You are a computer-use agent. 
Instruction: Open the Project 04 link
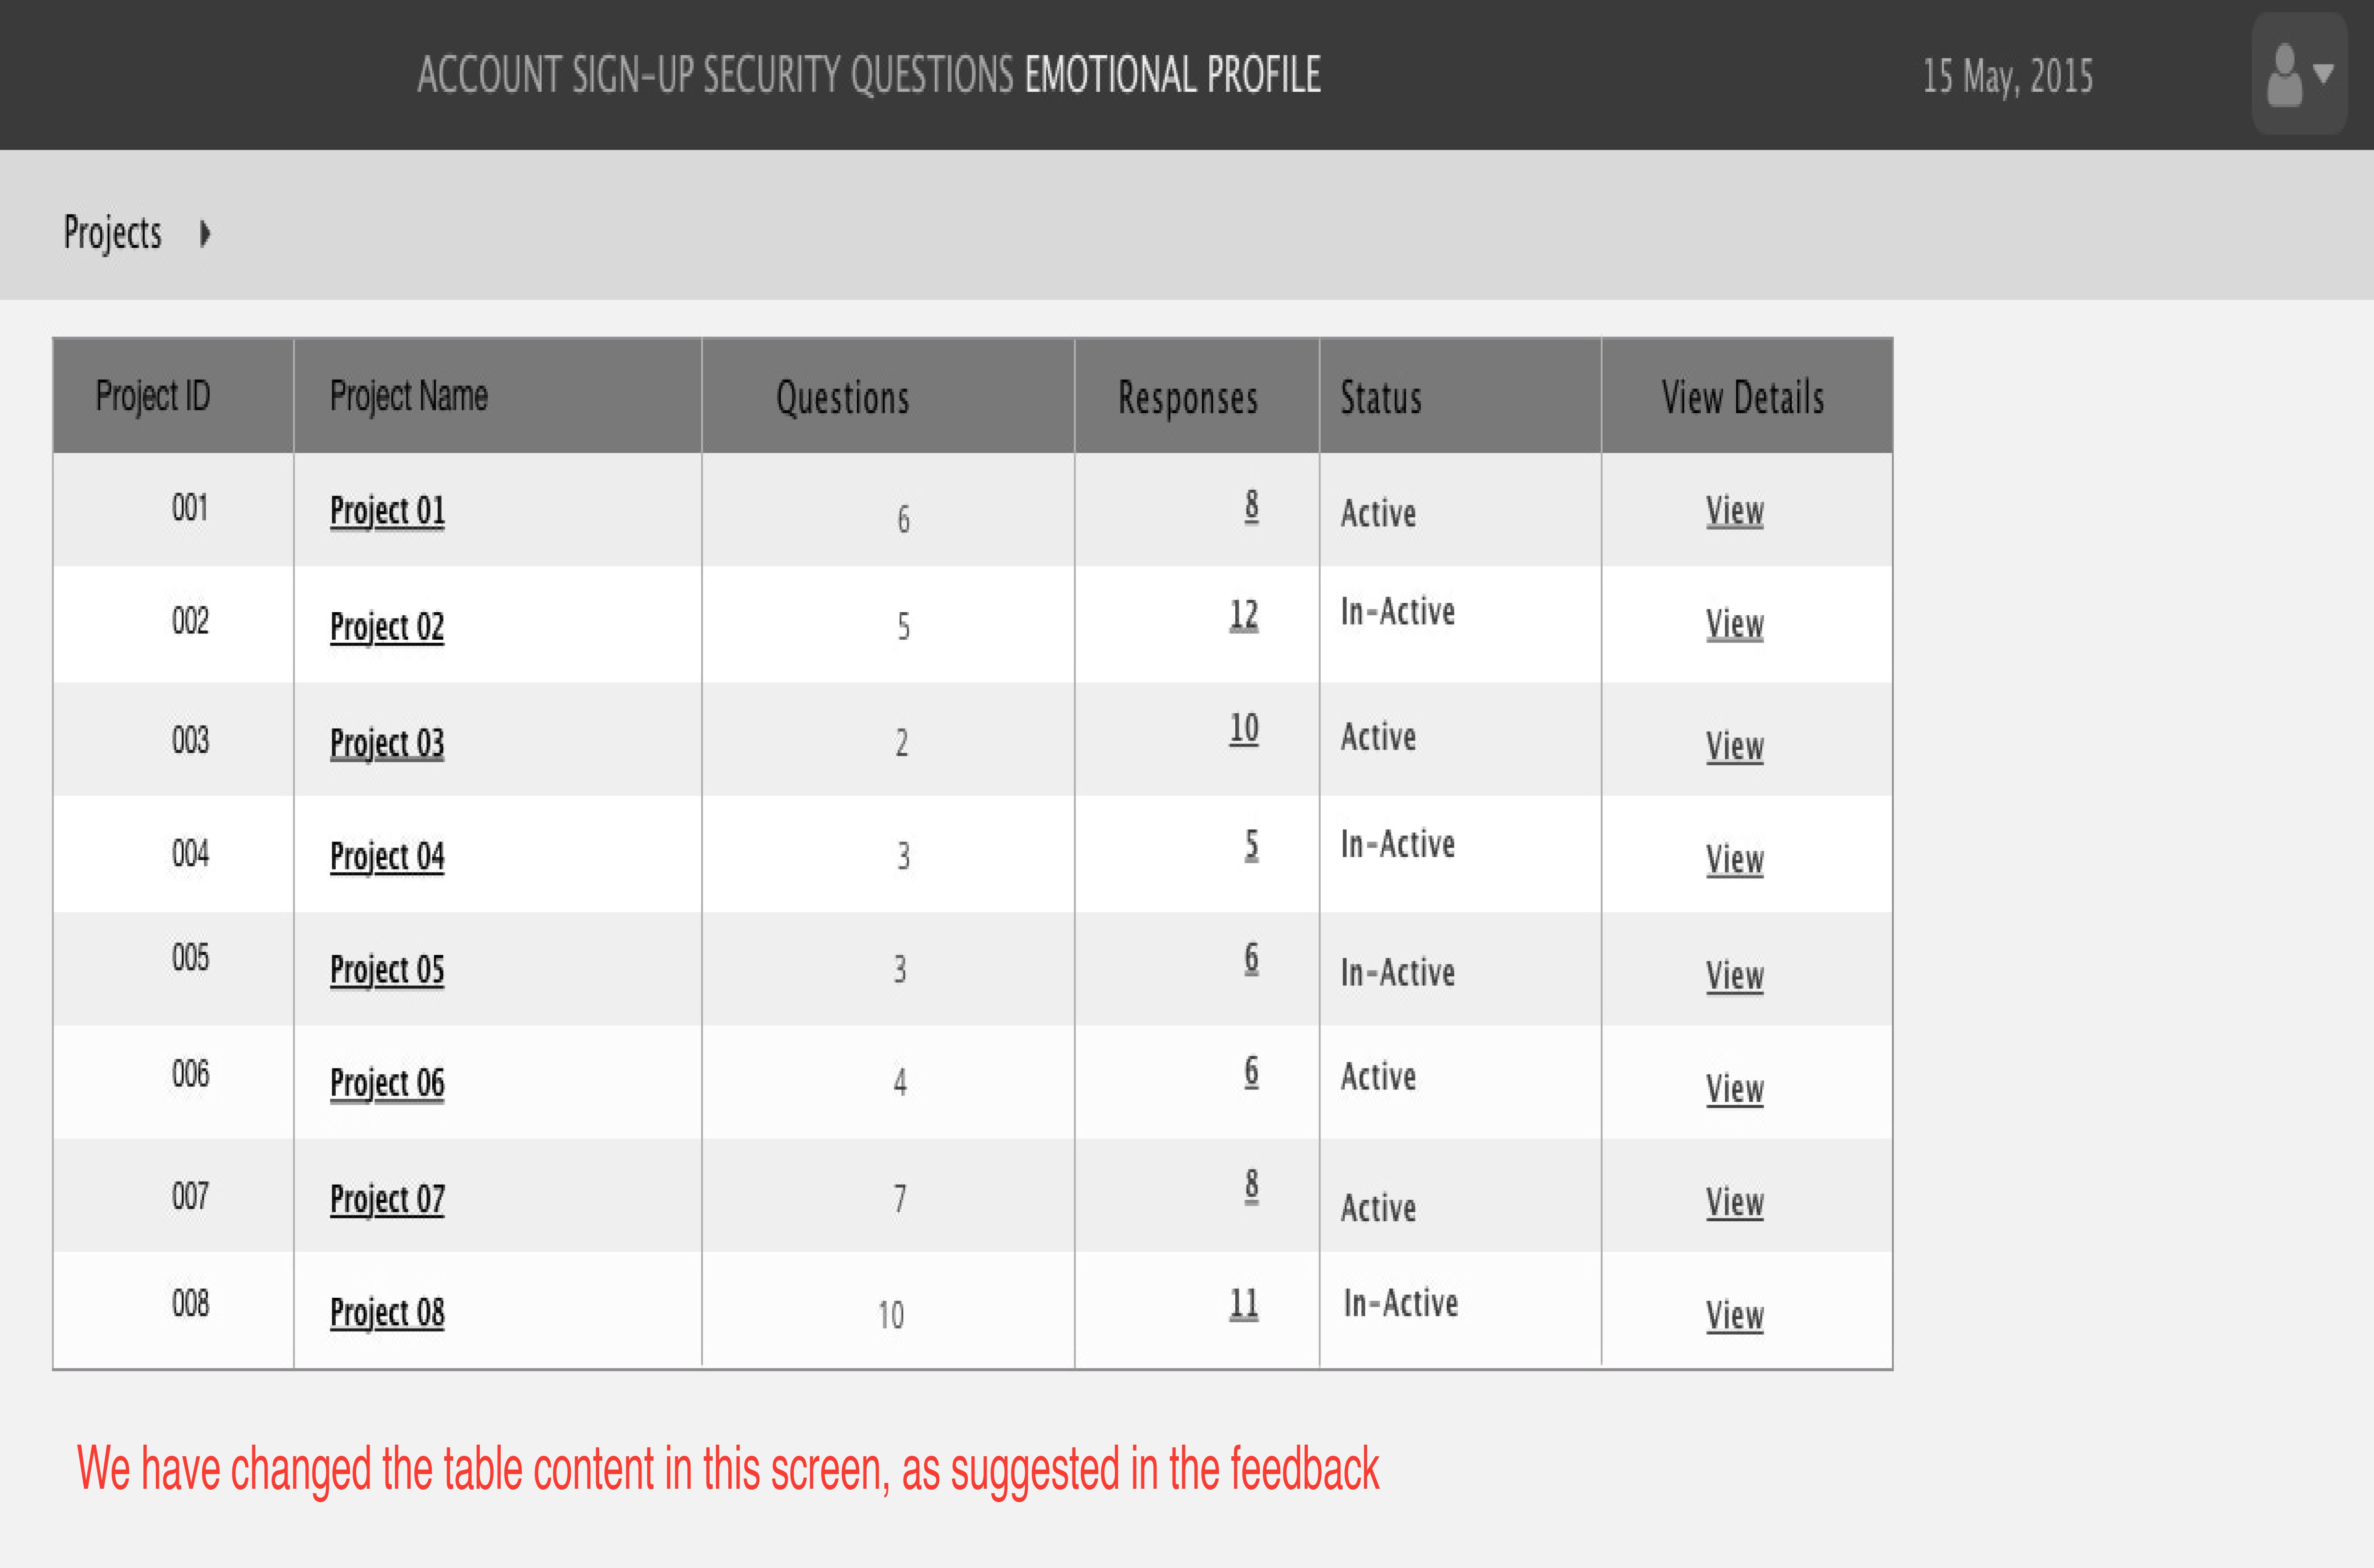(x=387, y=858)
